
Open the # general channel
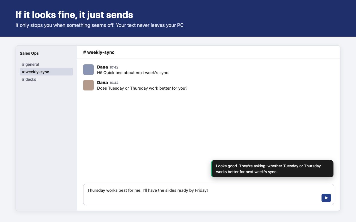(46, 64)
